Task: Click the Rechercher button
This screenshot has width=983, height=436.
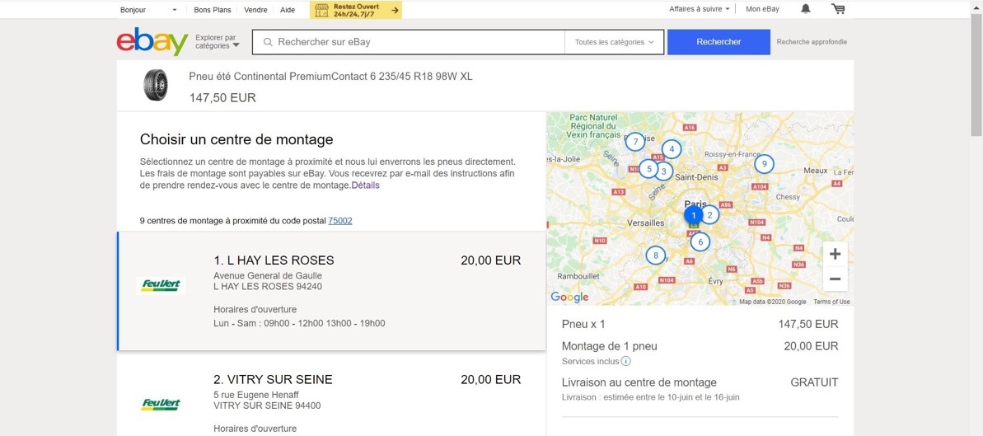Action: pyautogui.click(x=719, y=42)
